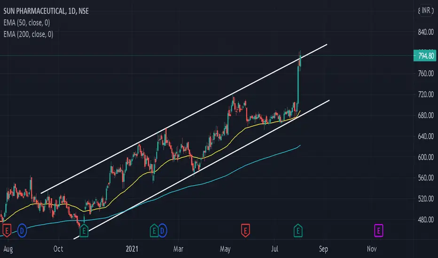Viewport: 438px width, 258px height.
Task: Click the blue dividend marker before March
Action: 162,231
